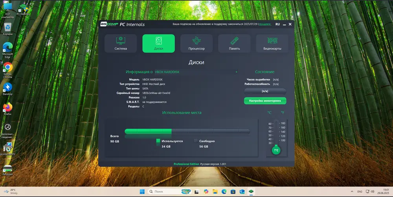Click the 90 GB total size

(114, 141)
